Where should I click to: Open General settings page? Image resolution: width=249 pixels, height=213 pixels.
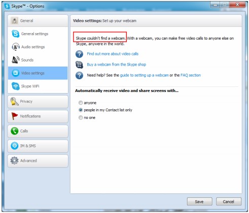click(38, 34)
